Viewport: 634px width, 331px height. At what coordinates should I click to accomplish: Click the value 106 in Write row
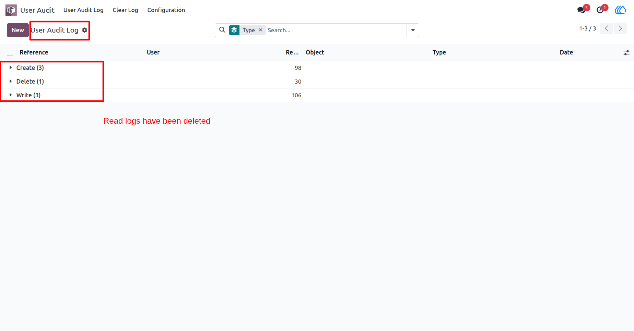(296, 95)
